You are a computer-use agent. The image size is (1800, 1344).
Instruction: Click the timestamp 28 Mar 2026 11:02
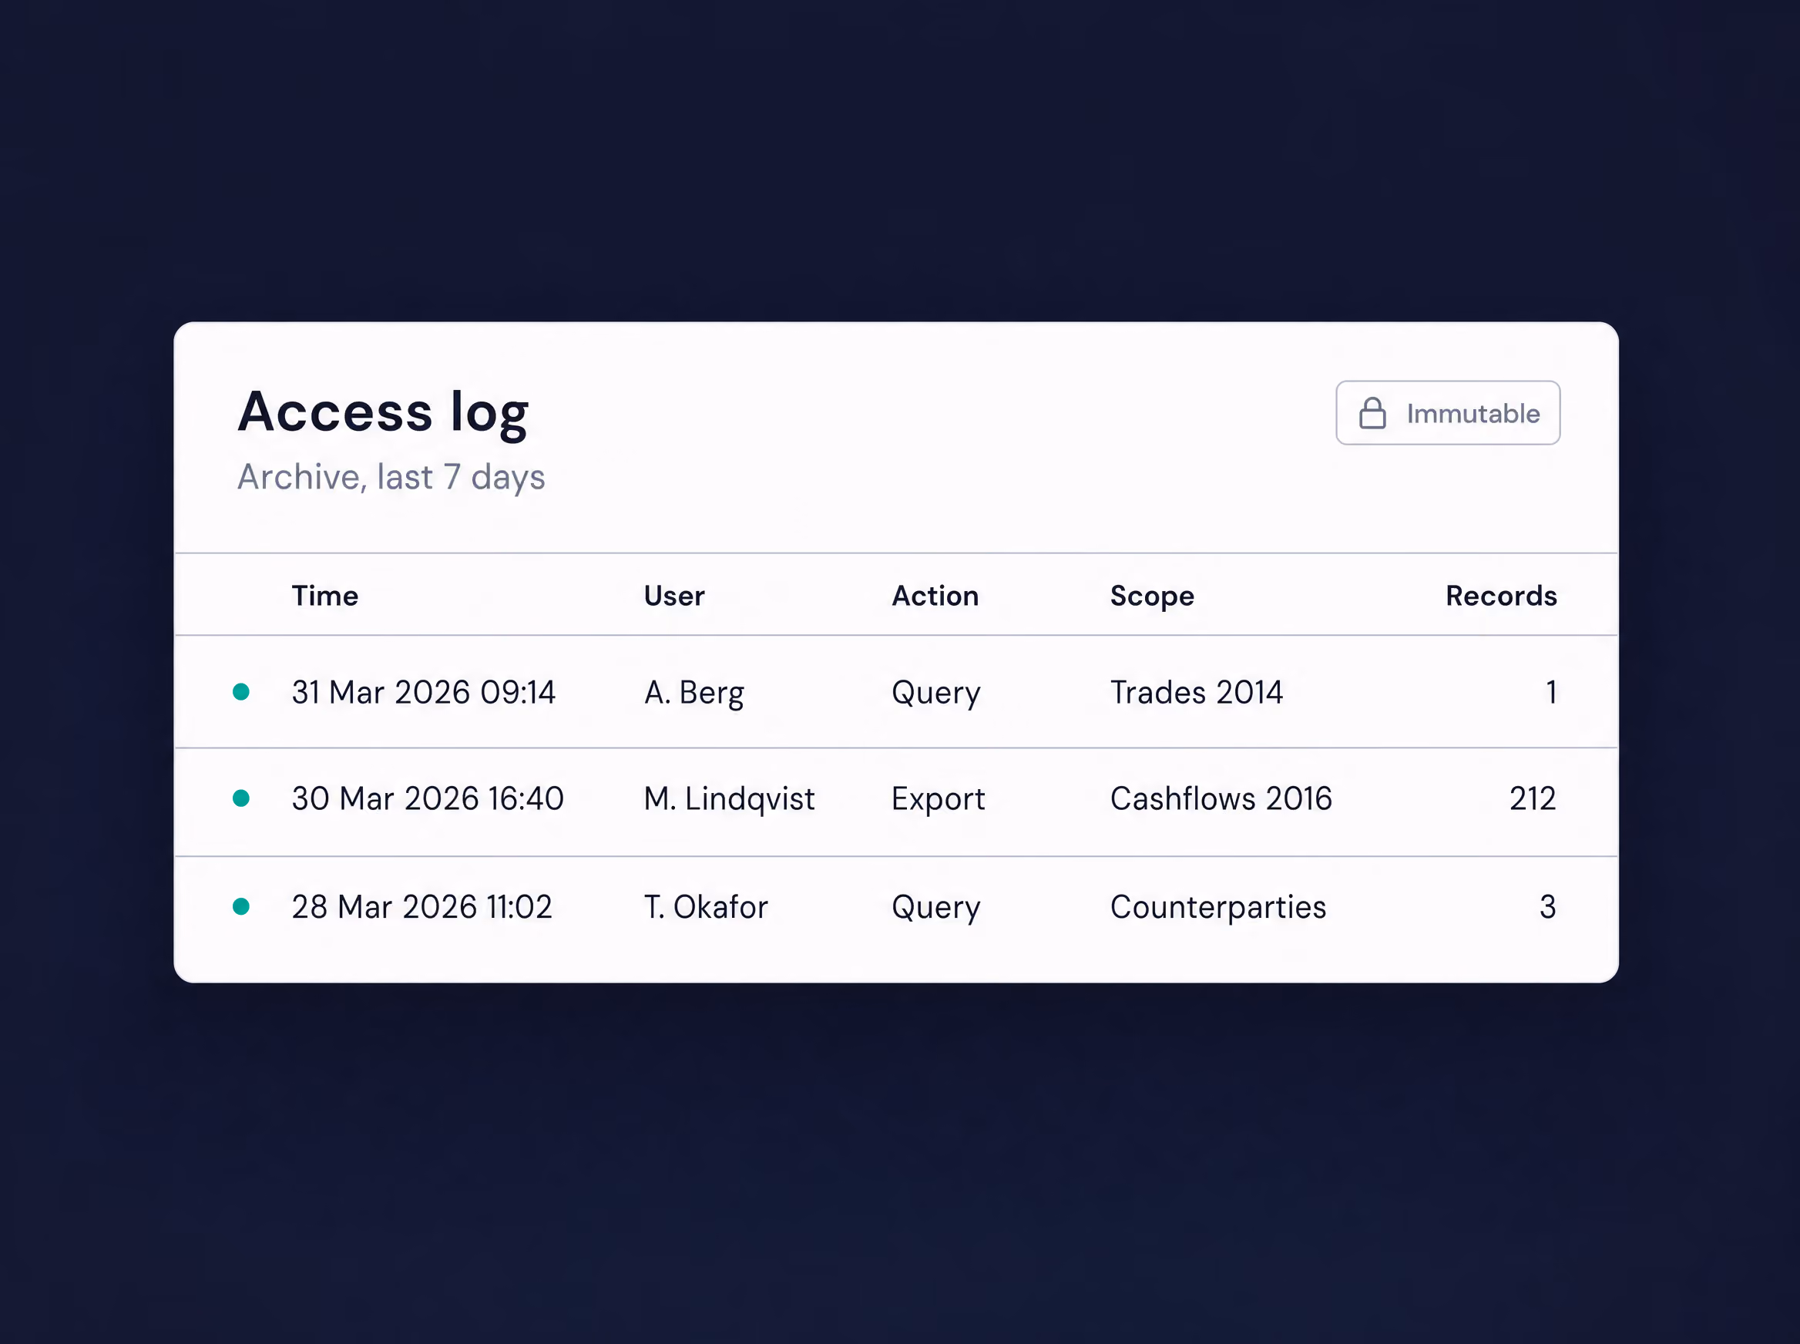pyautogui.click(x=422, y=907)
